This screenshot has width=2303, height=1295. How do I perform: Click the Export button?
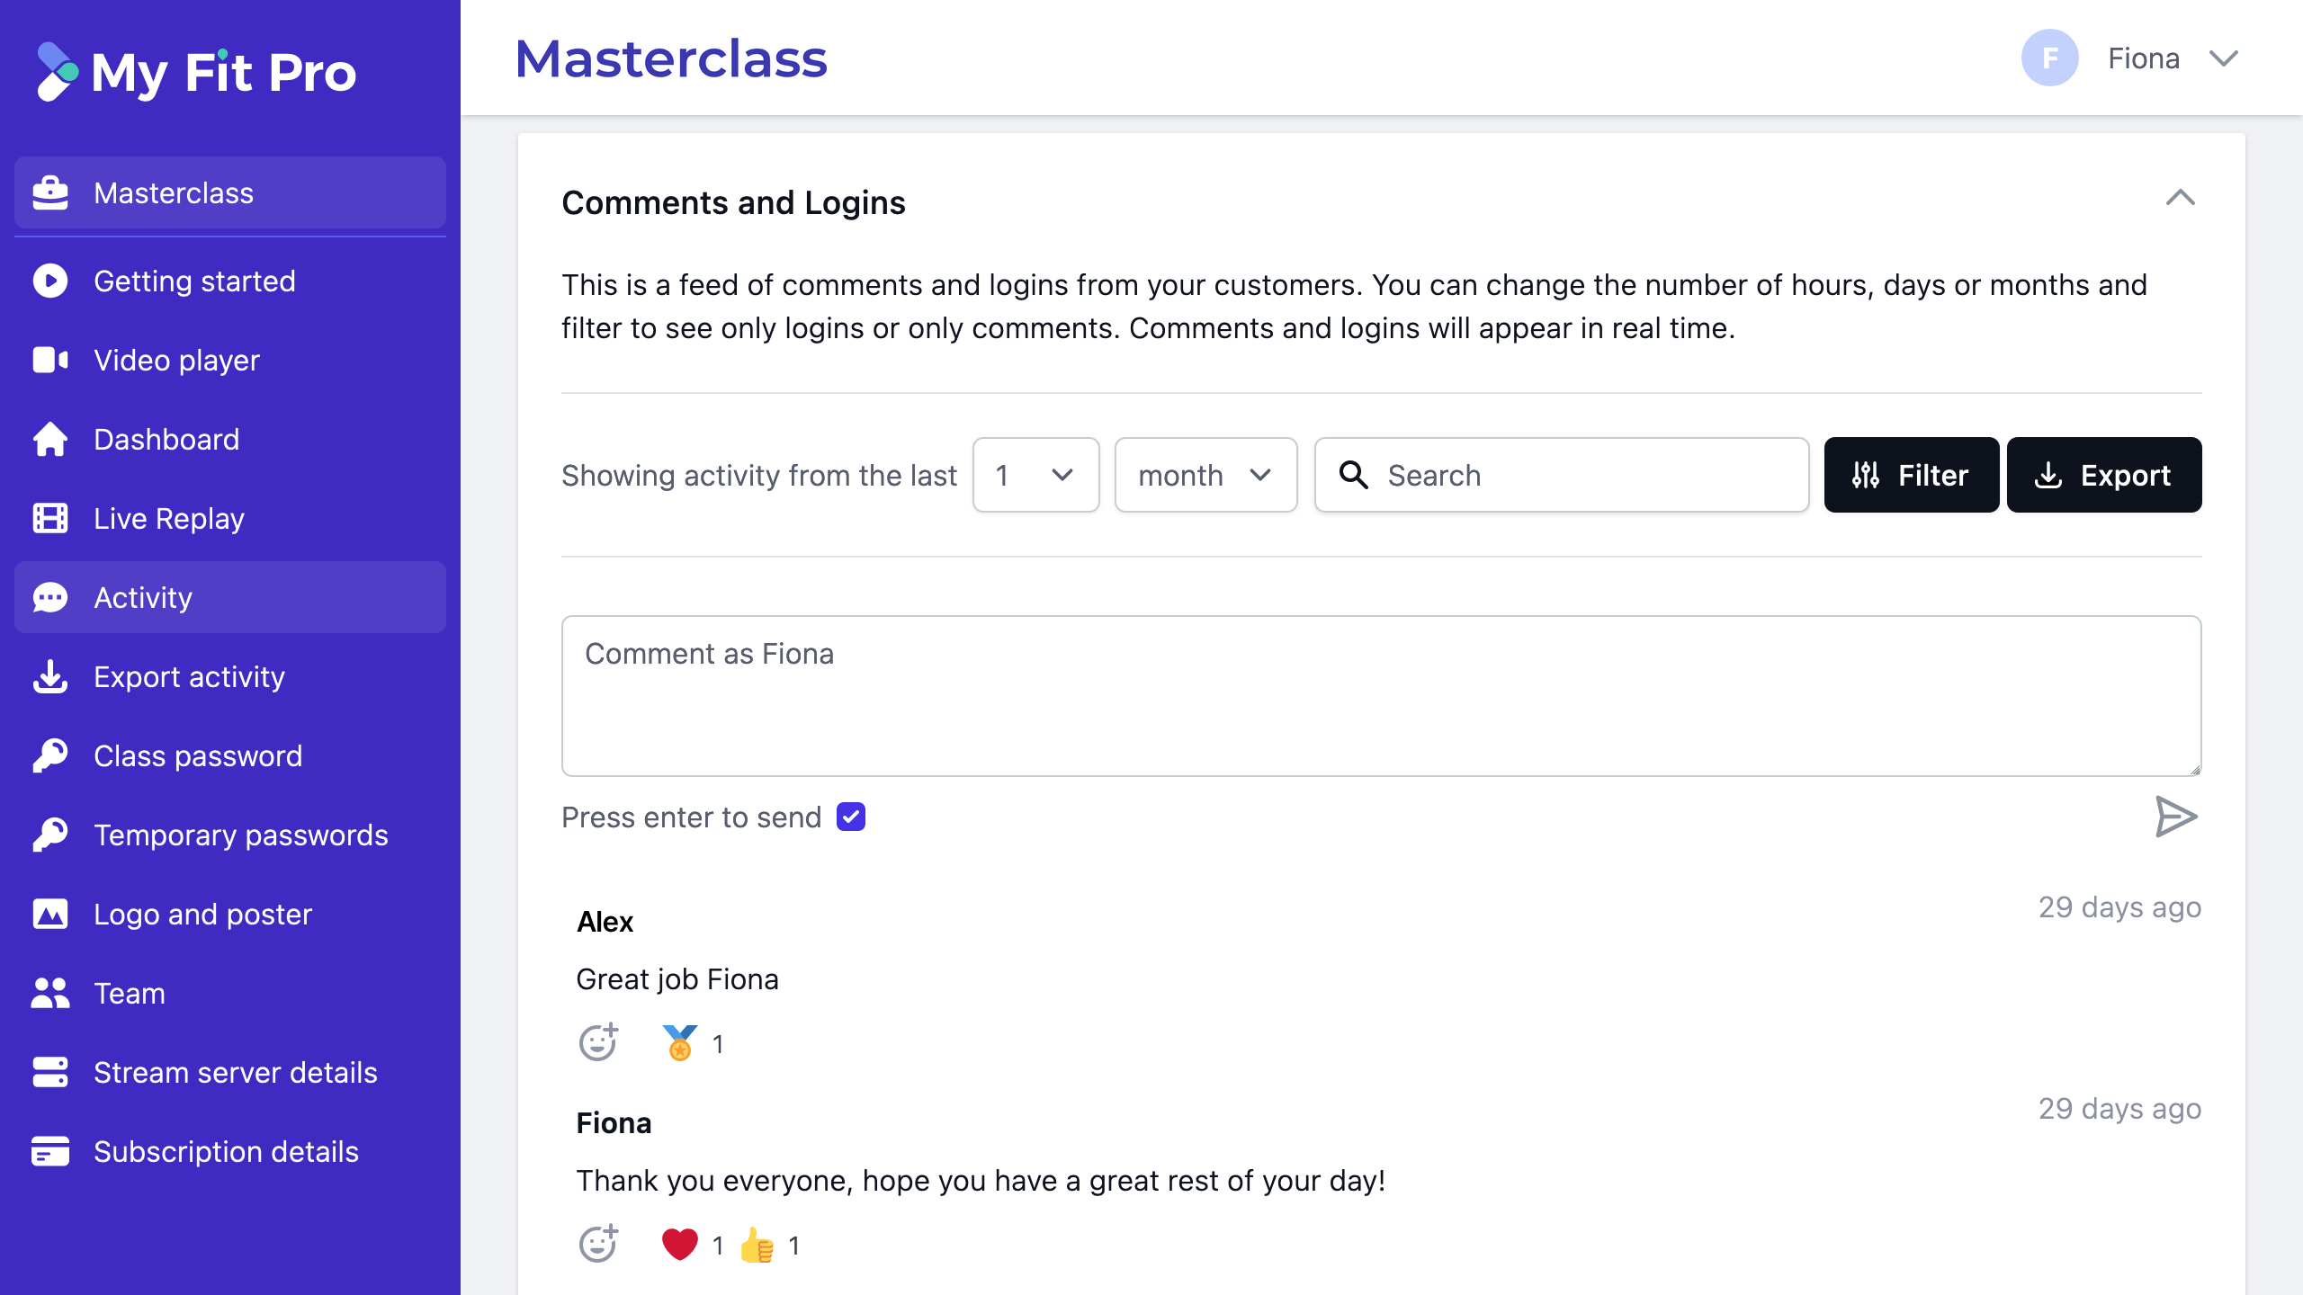[x=2103, y=474]
